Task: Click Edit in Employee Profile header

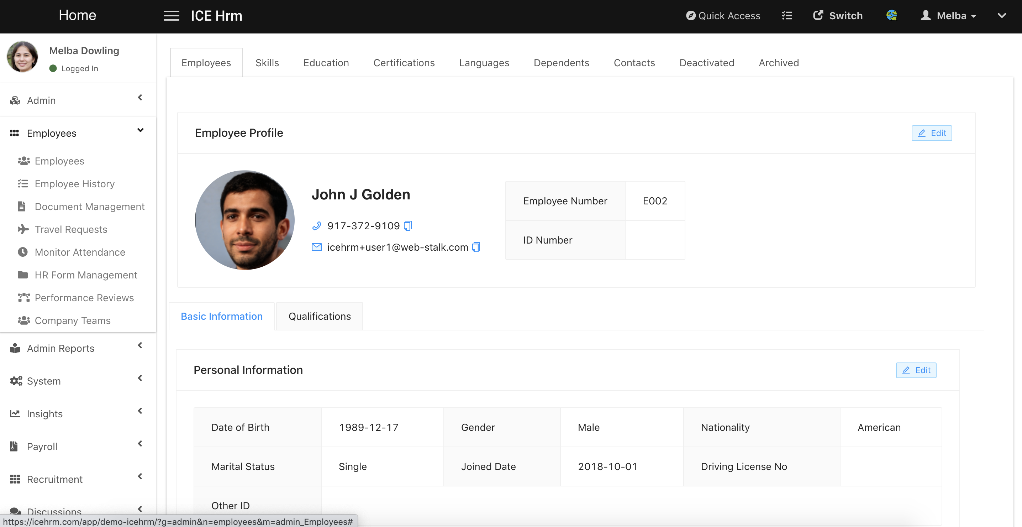Action: [x=932, y=133]
